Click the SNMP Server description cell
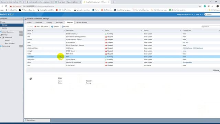The width and height of the screenshot is (220, 124). point(70,51)
